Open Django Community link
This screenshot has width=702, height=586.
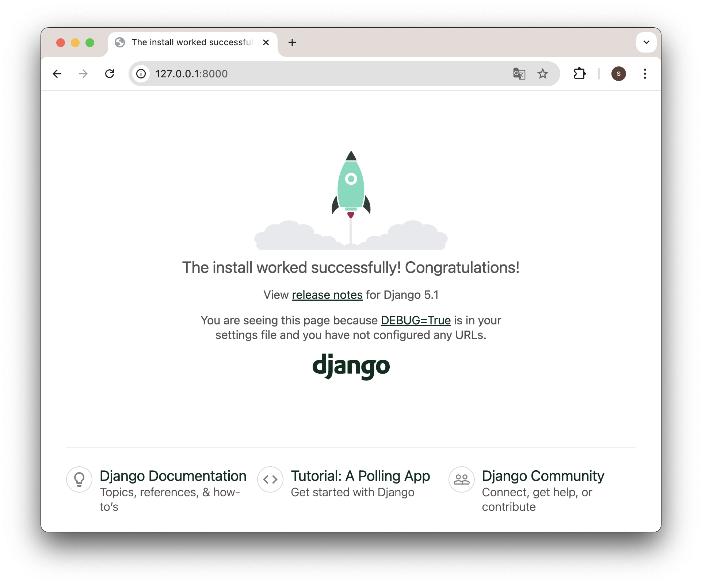(543, 476)
